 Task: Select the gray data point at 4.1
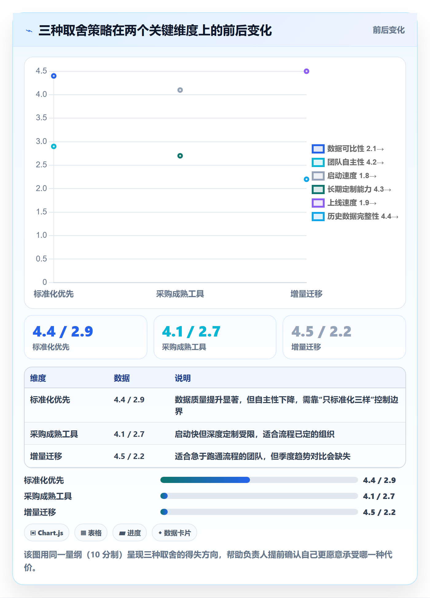click(180, 90)
